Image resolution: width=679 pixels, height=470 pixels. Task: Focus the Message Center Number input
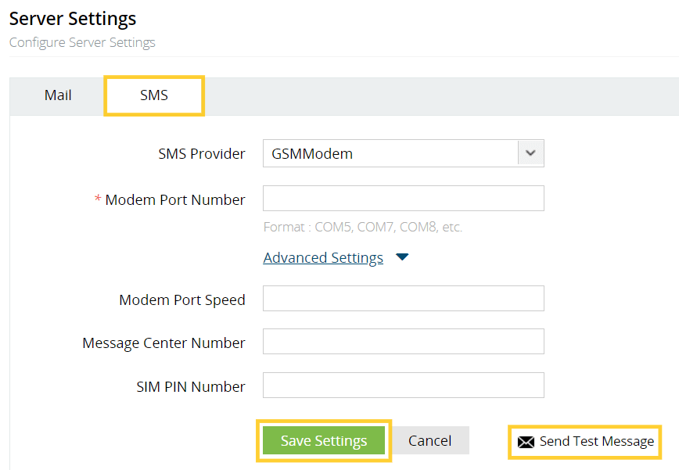[403, 342]
